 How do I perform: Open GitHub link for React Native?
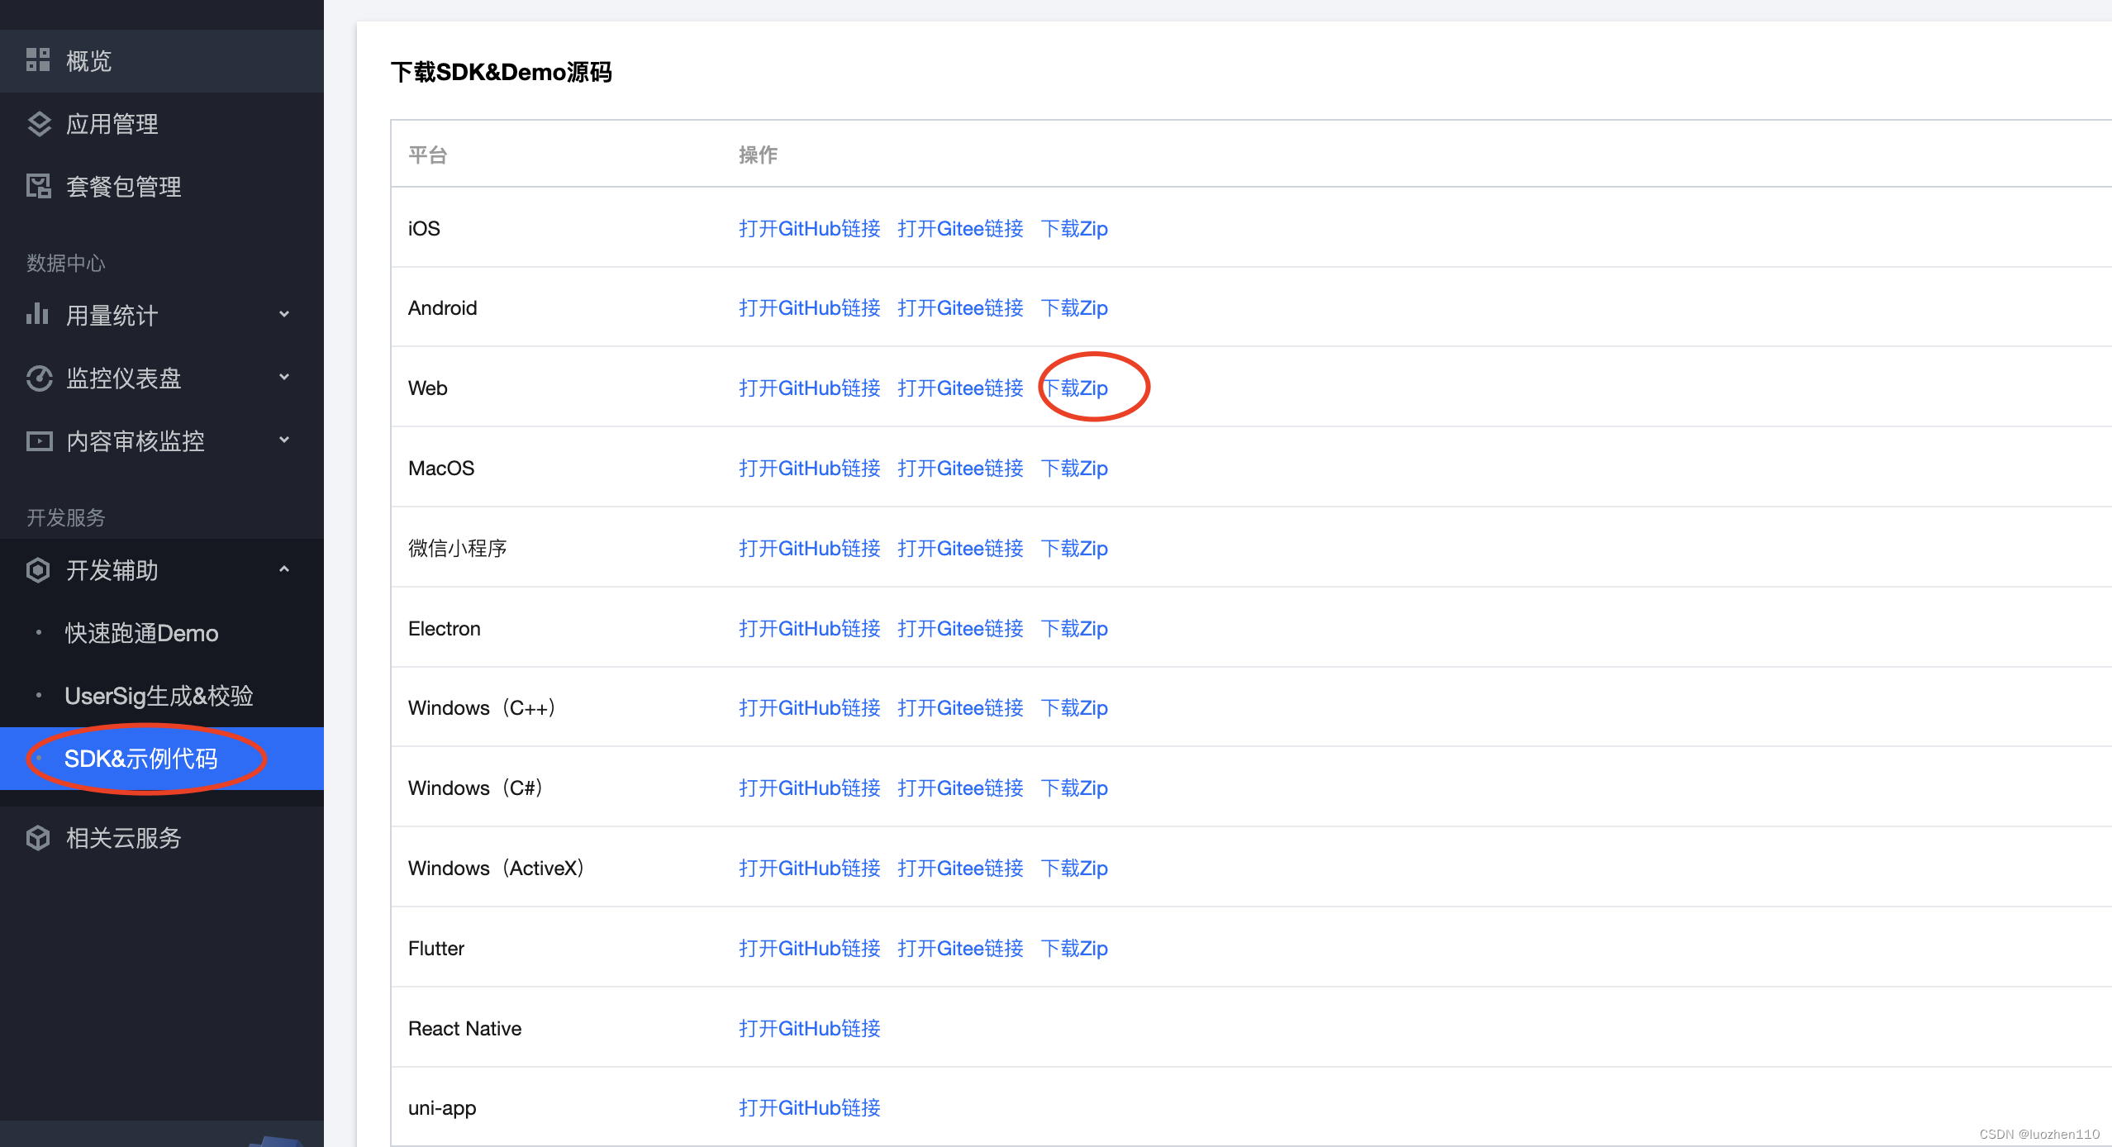click(x=809, y=1029)
